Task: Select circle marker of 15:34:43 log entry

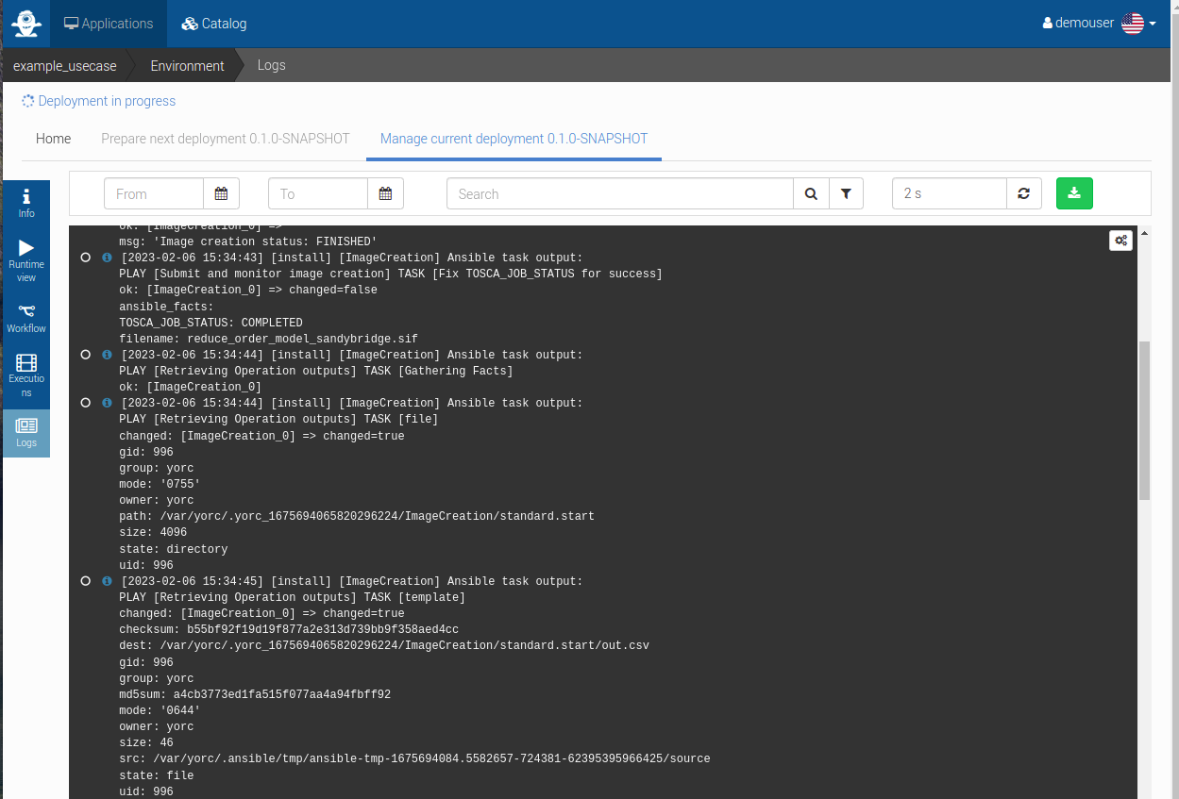Action: [x=86, y=258]
